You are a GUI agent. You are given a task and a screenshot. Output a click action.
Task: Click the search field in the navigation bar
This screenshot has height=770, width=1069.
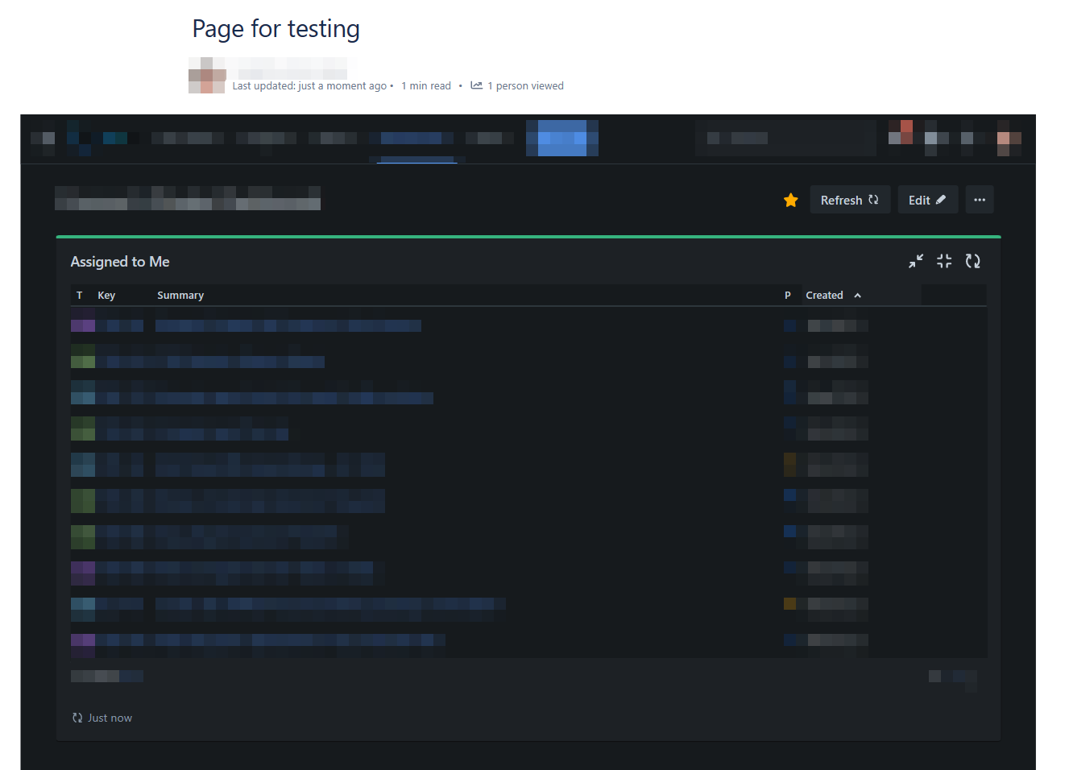click(x=785, y=138)
